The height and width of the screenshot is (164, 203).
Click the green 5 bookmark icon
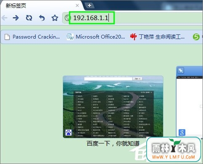[x=196, y=37]
